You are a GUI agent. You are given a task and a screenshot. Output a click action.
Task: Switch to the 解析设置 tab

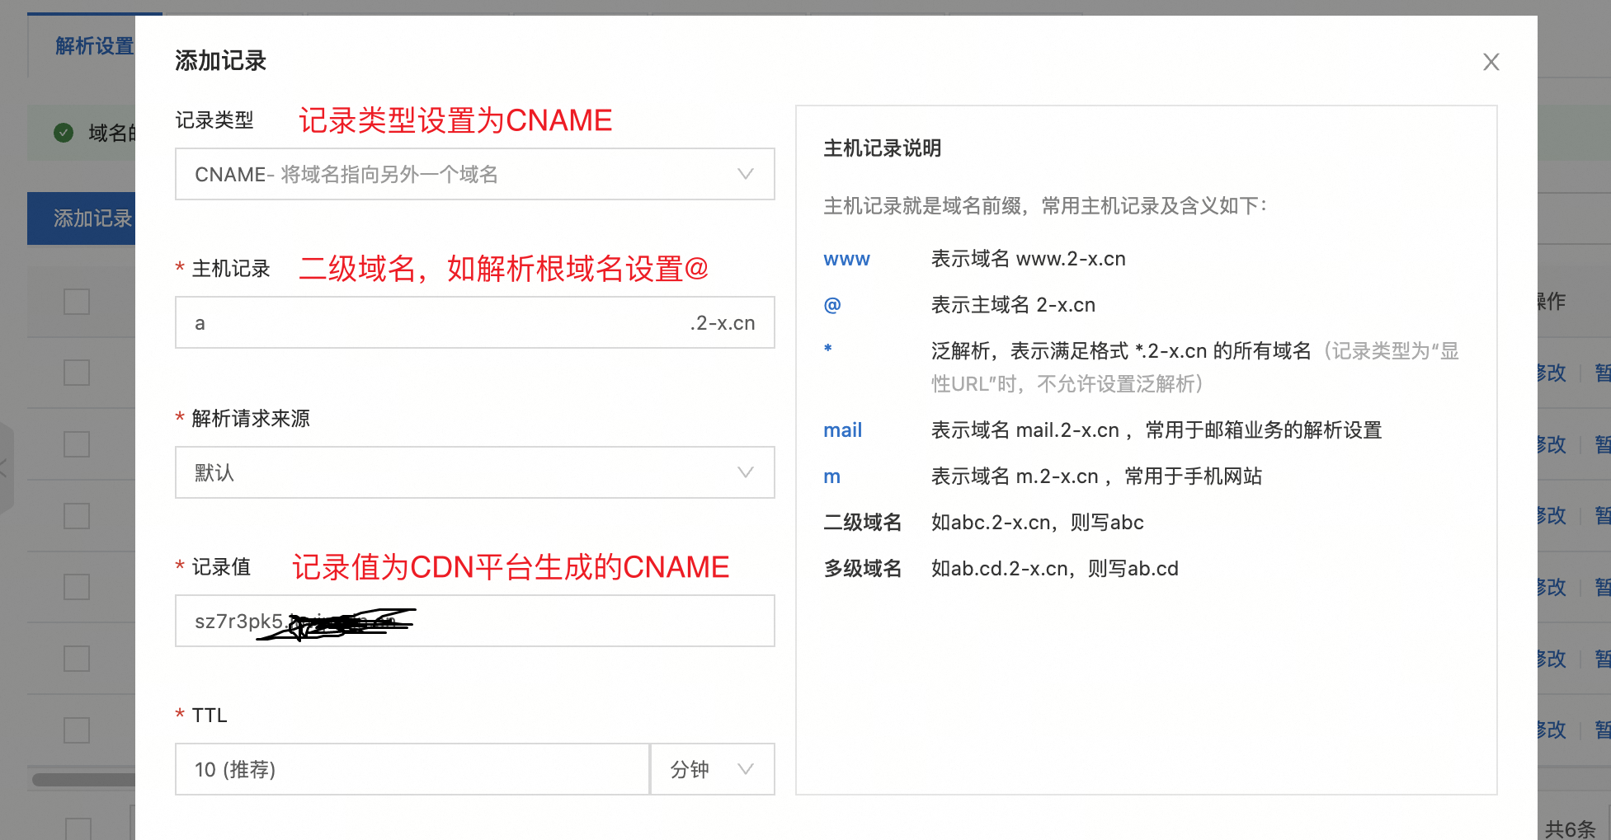[93, 46]
